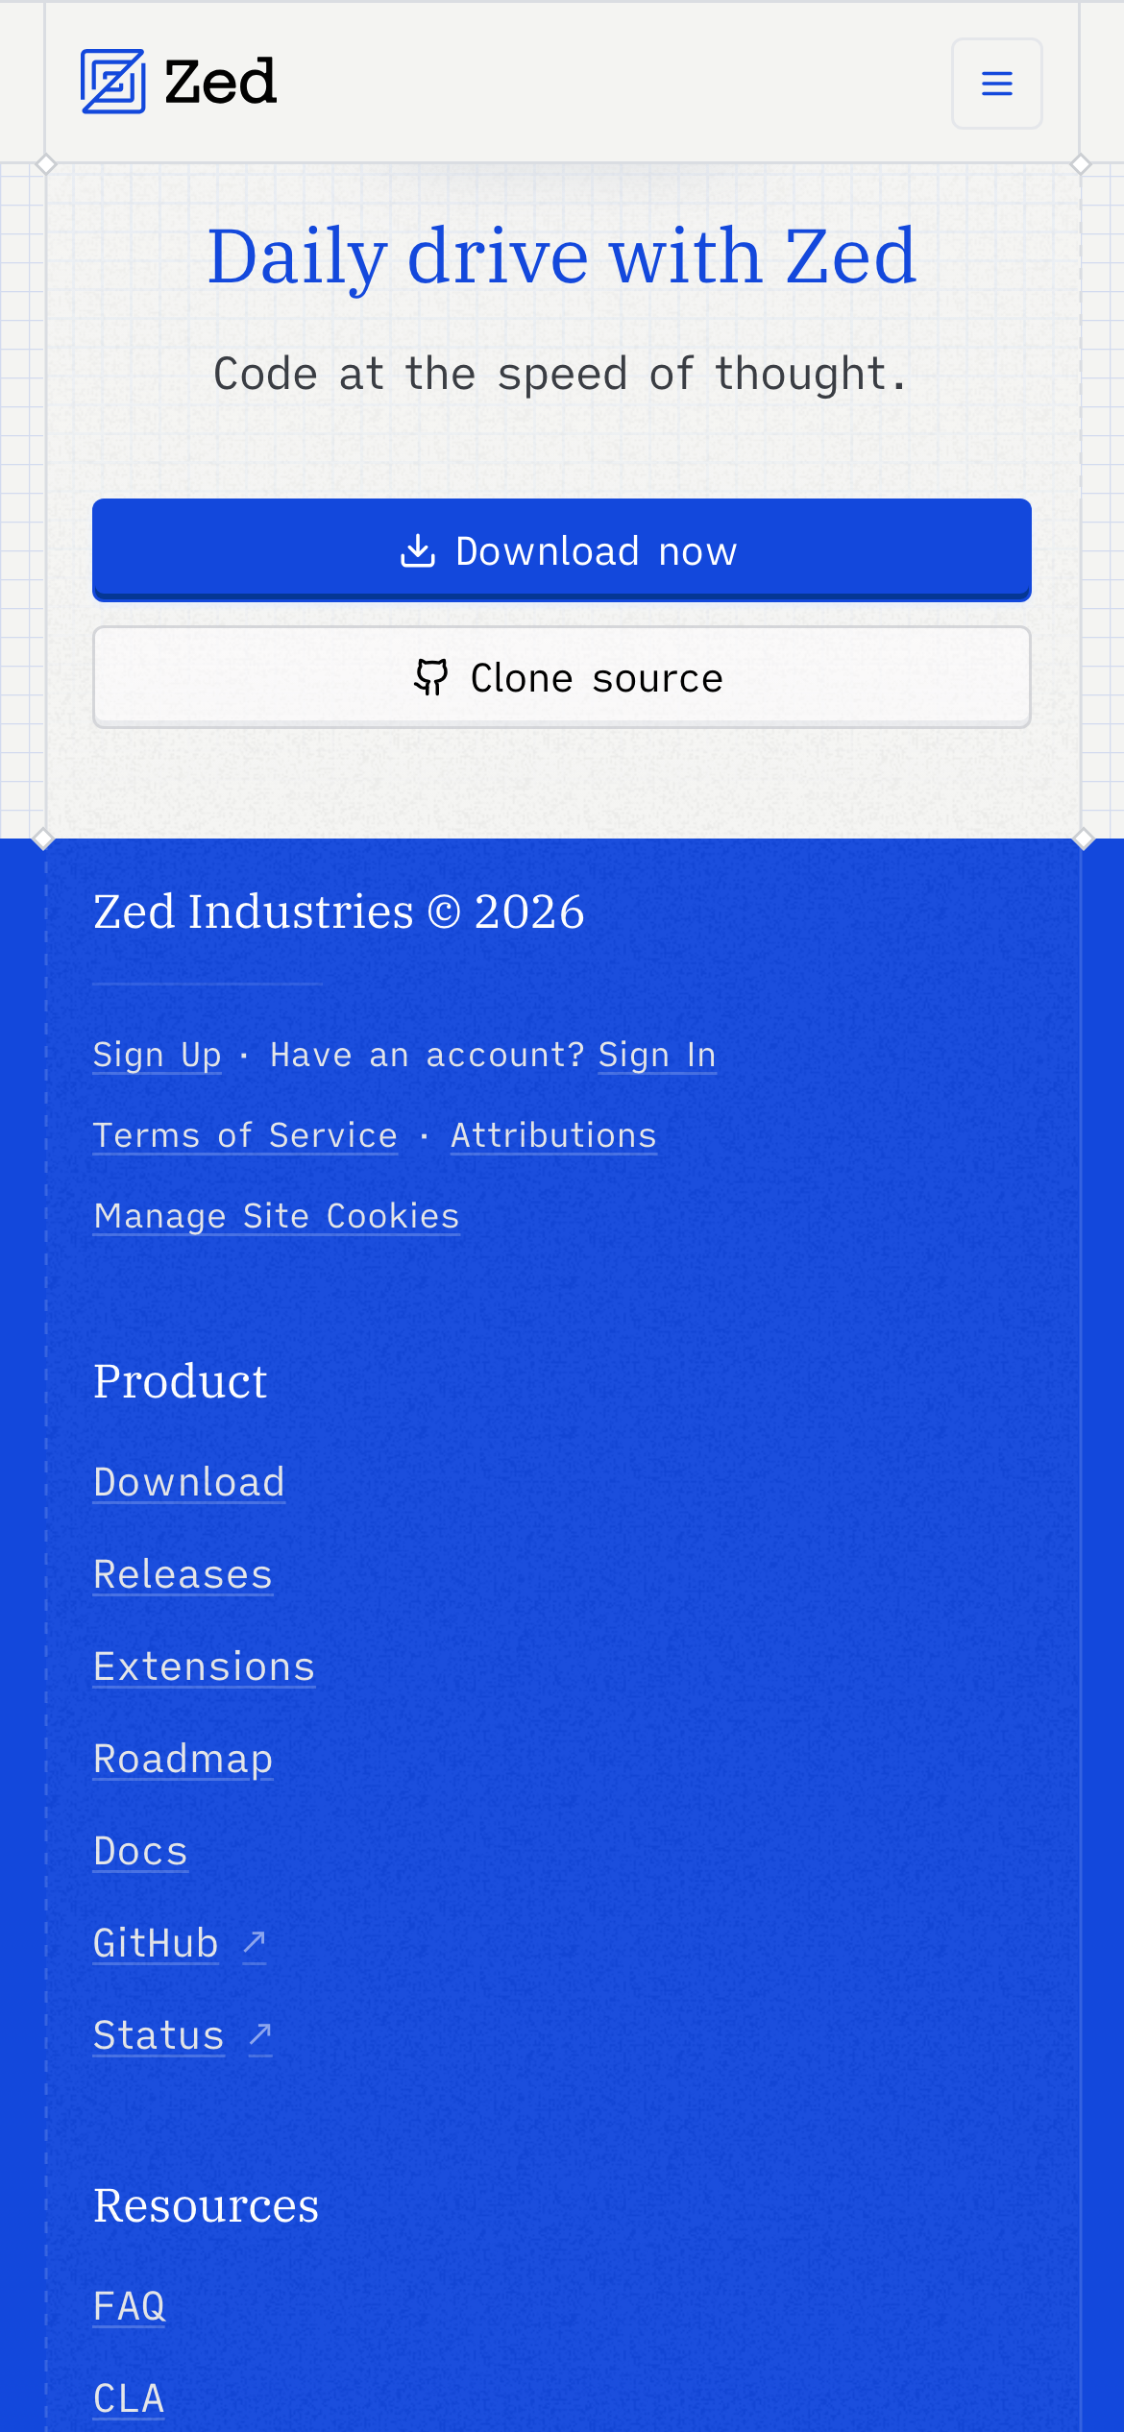Click the GitHub octocat icon
Screen dimensions: 1124x2432
click(431, 677)
